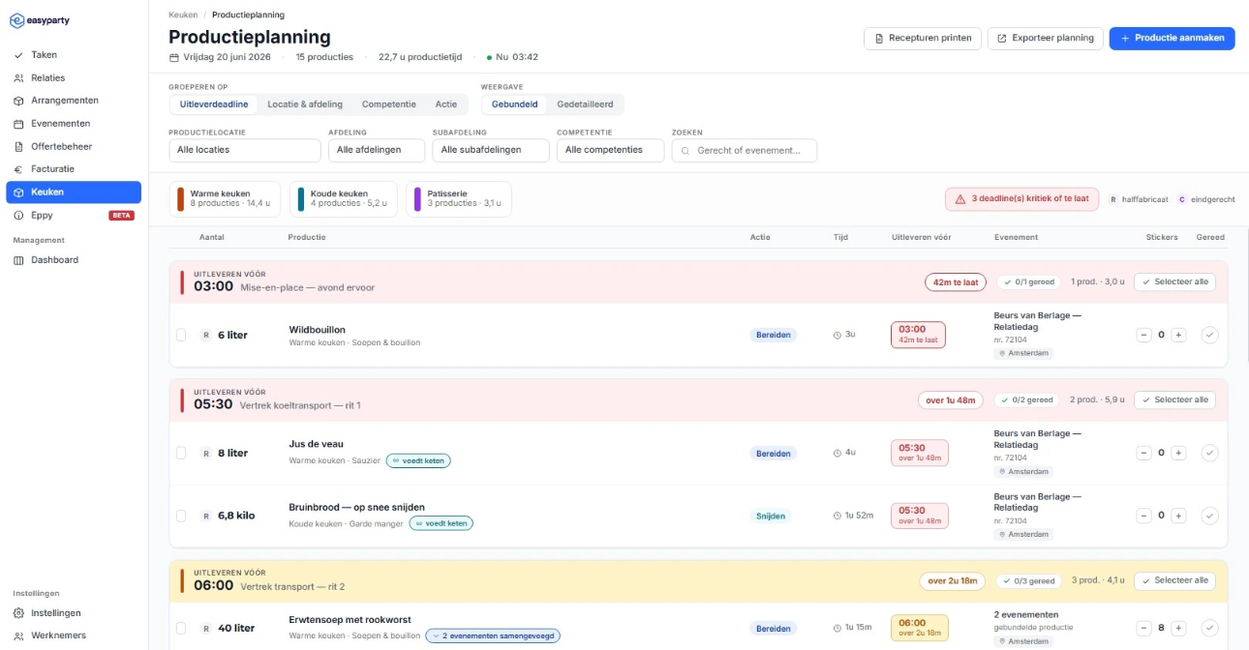
Task: Group by Competentie tab
Action: tap(389, 104)
